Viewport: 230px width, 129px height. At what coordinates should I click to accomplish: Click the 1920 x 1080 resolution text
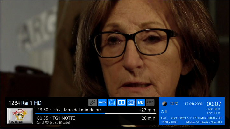pos(169,122)
